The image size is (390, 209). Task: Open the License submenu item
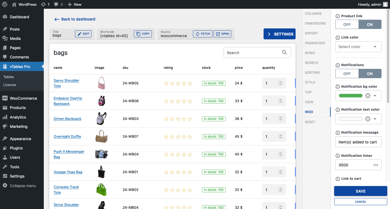[x=10, y=85]
